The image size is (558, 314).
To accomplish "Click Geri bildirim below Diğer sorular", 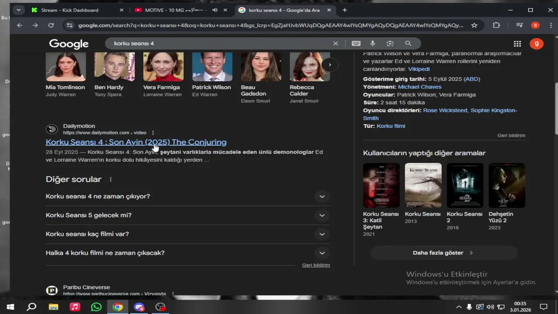I will point(316,265).
